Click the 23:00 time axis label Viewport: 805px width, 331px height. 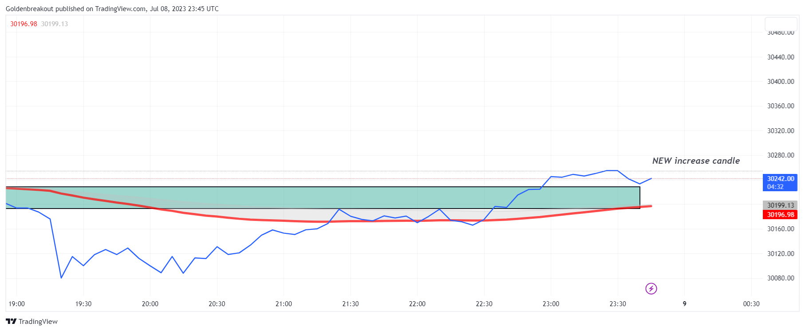551,304
